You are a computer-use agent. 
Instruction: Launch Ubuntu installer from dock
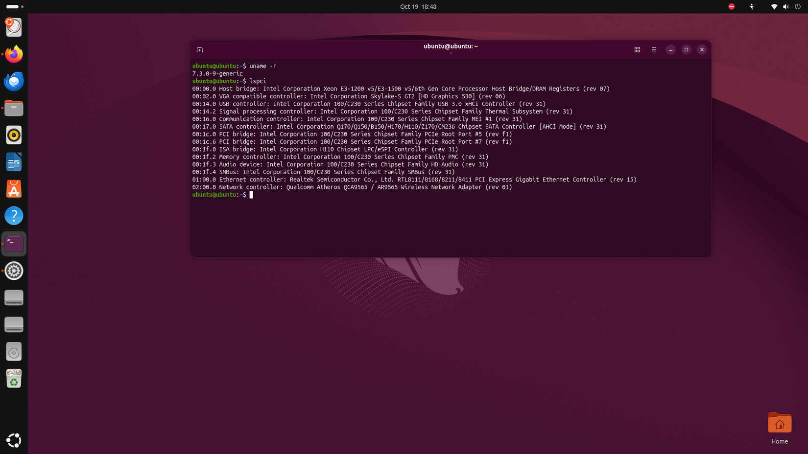coord(14,27)
